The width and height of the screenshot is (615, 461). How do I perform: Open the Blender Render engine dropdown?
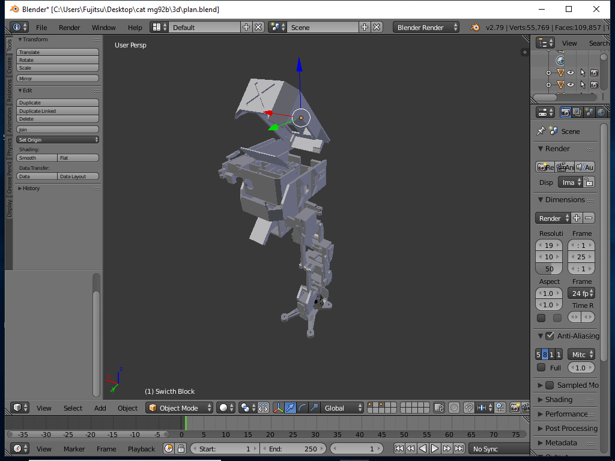coord(426,27)
